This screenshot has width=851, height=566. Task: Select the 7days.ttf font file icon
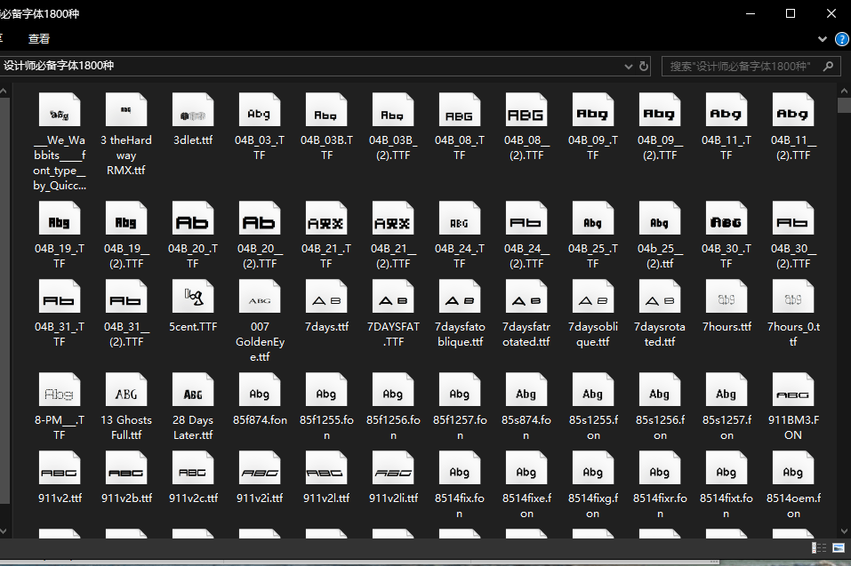[x=326, y=297]
